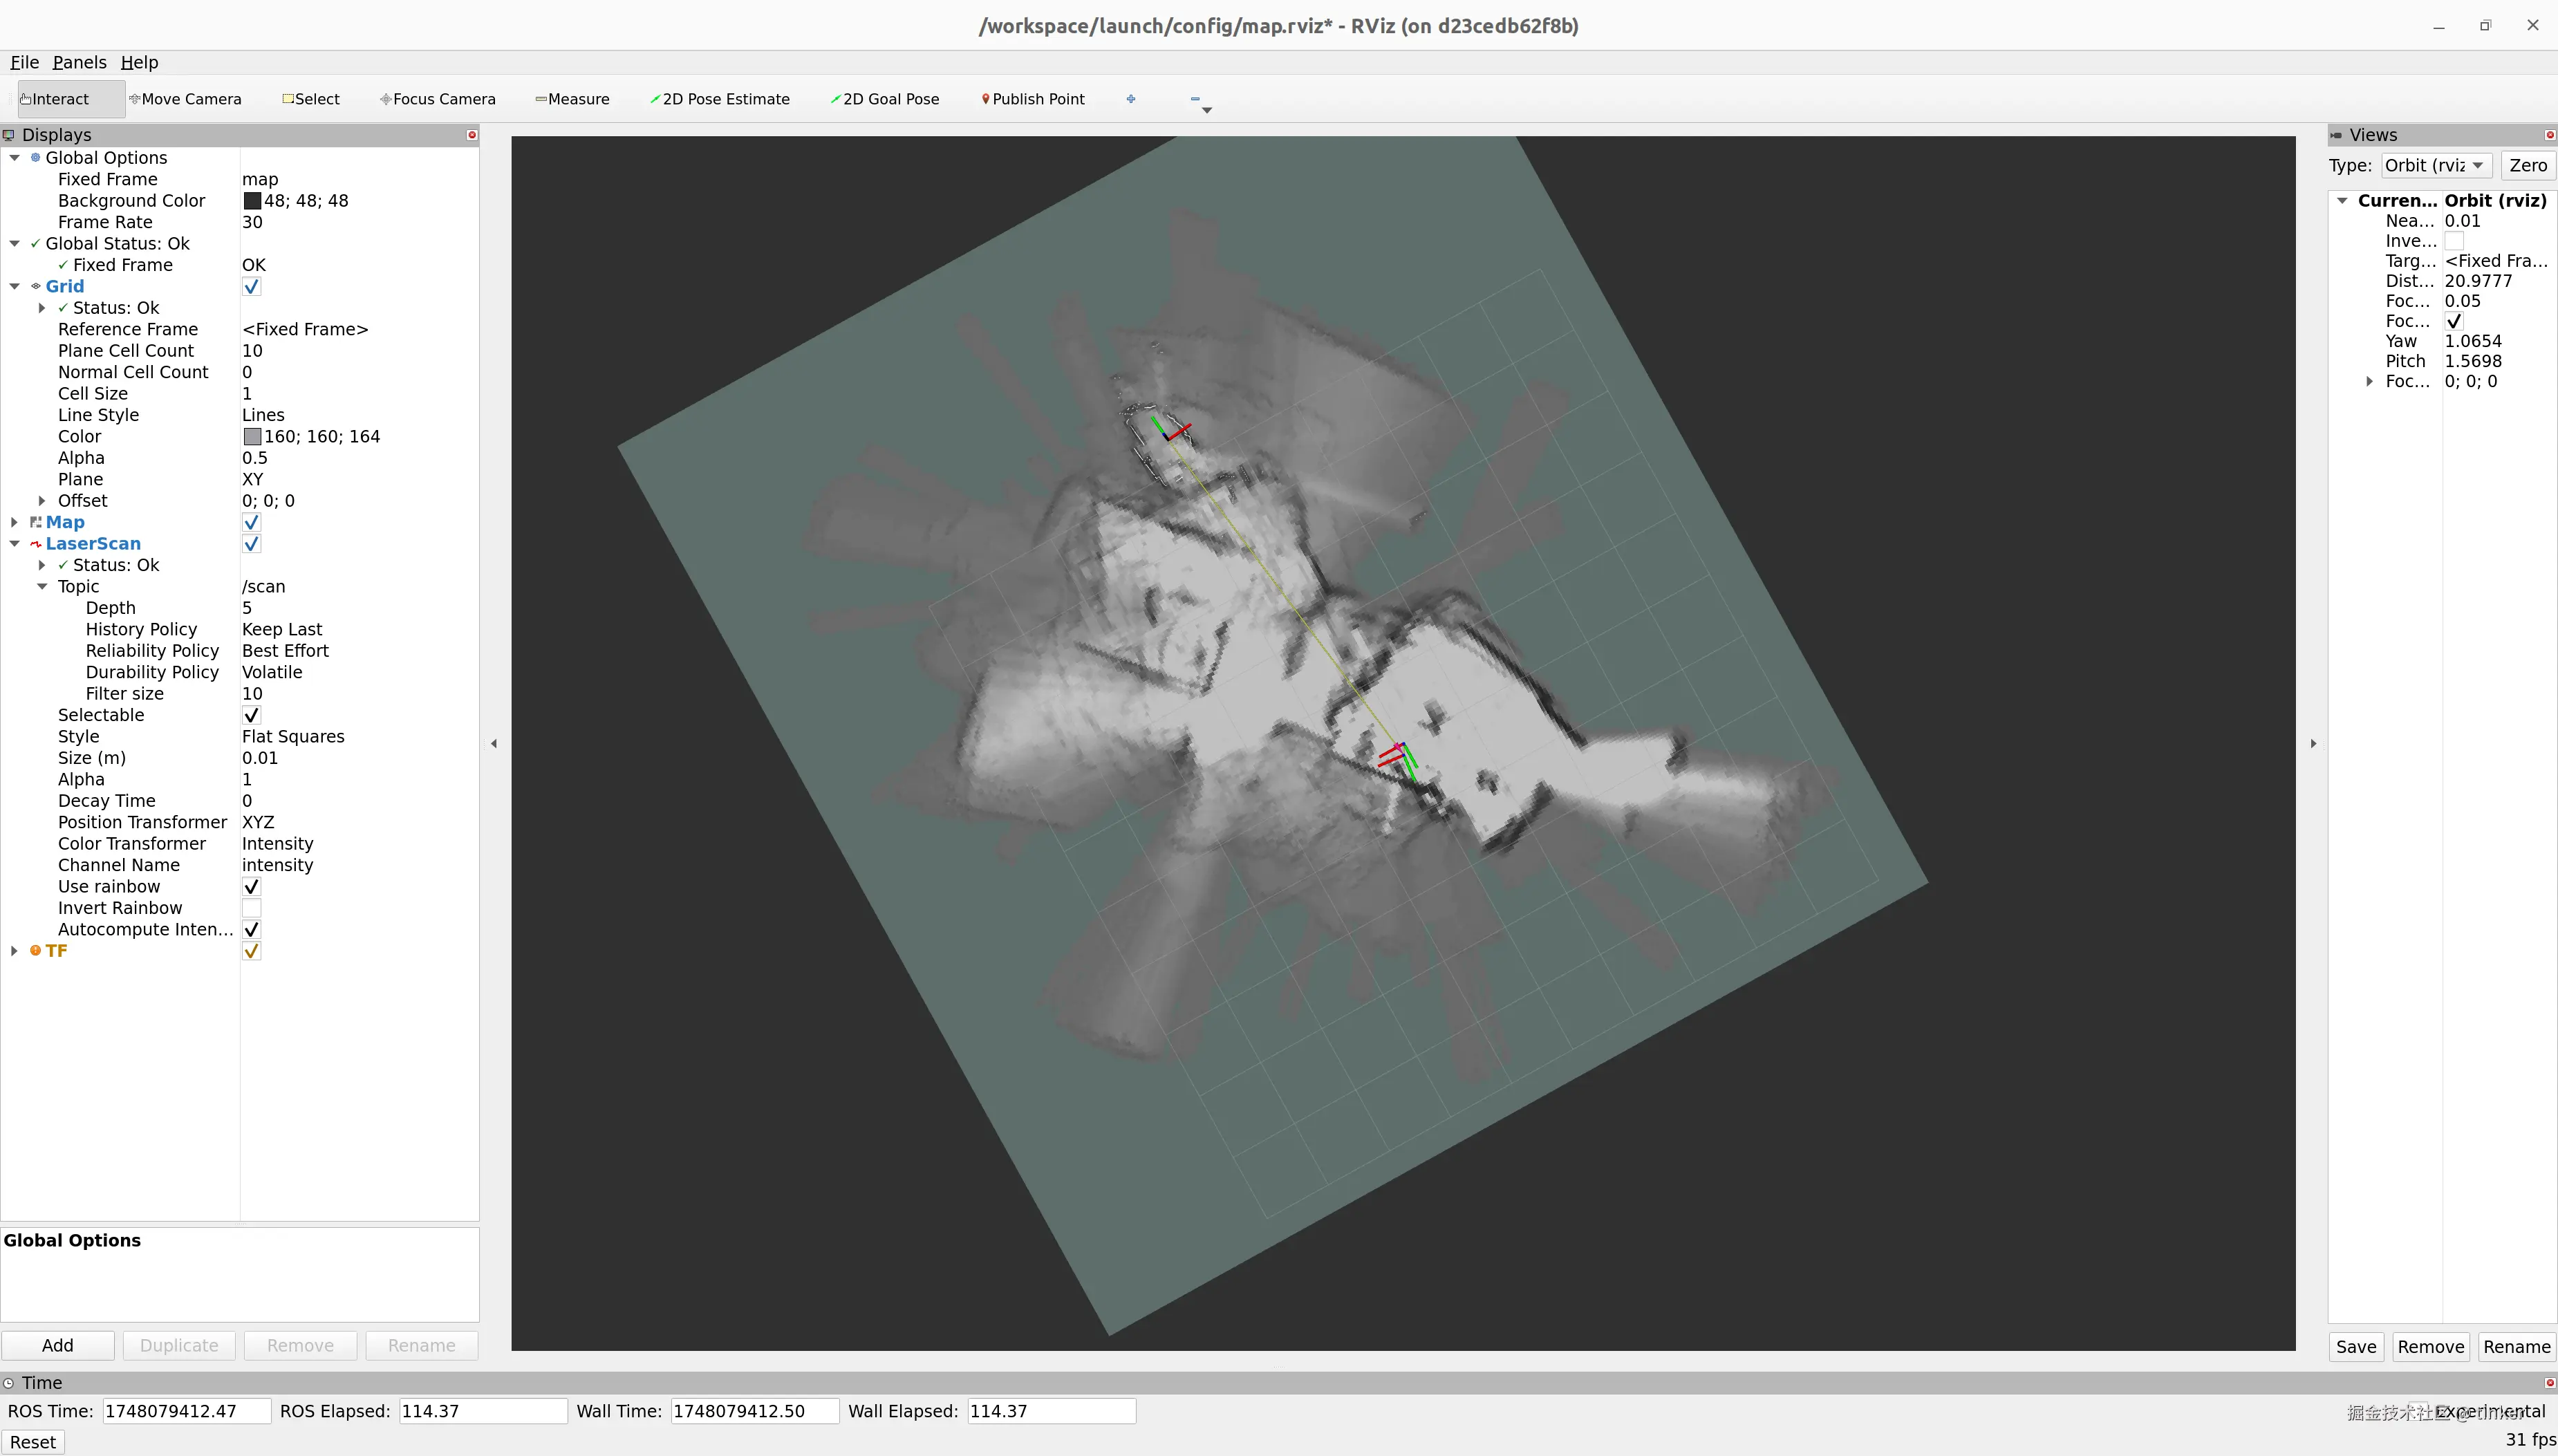
Task: Click the Add display button
Action: 57,1346
